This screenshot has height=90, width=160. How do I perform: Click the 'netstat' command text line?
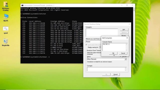33,14
